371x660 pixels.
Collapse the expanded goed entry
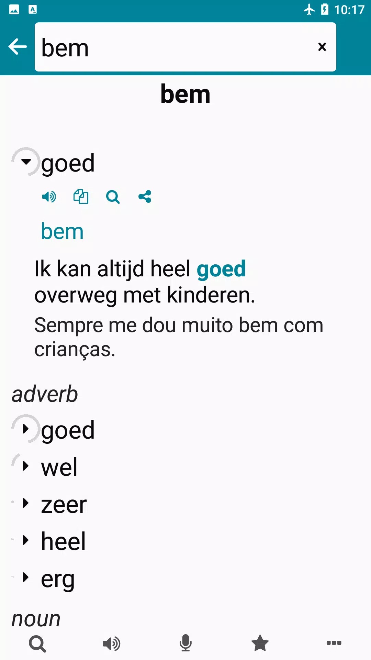pos(26,162)
